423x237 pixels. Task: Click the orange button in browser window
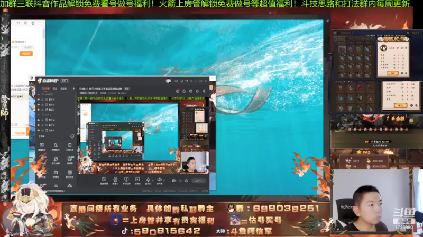(x=26, y=54)
